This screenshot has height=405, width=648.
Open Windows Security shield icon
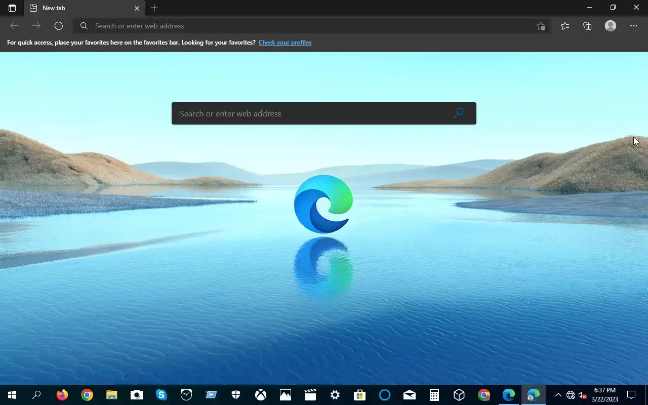pyautogui.click(x=236, y=395)
